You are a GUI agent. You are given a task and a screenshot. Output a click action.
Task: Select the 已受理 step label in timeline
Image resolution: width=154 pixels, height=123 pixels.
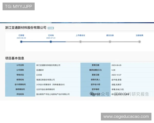tap(21, 35)
